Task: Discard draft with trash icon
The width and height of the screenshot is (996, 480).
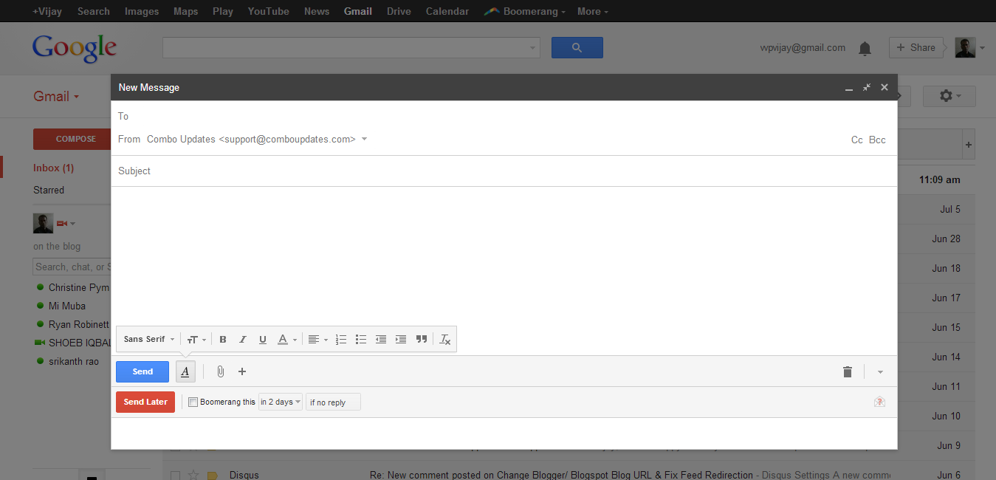Action: point(847,371)
